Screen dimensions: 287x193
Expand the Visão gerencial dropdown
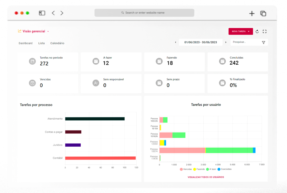click(48, 32)
